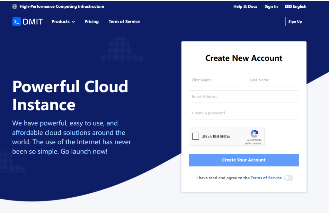329x213 pixels.
Task: Go to the Pricing page
Action: pyautogui.click(x=92, y=22)
